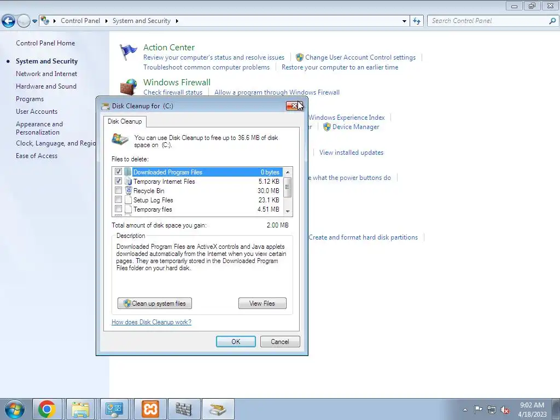
Task: Open Restore your computer to earlier time
Action: pyautogui.click(x=340, y=67)
